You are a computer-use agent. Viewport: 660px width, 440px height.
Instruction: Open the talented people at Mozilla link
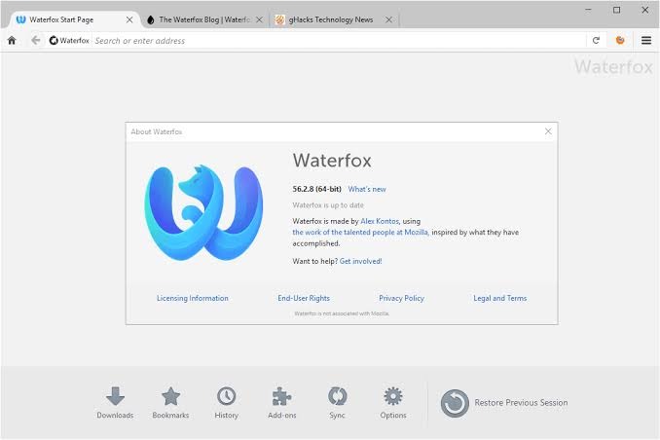click(x=360, y=232)
